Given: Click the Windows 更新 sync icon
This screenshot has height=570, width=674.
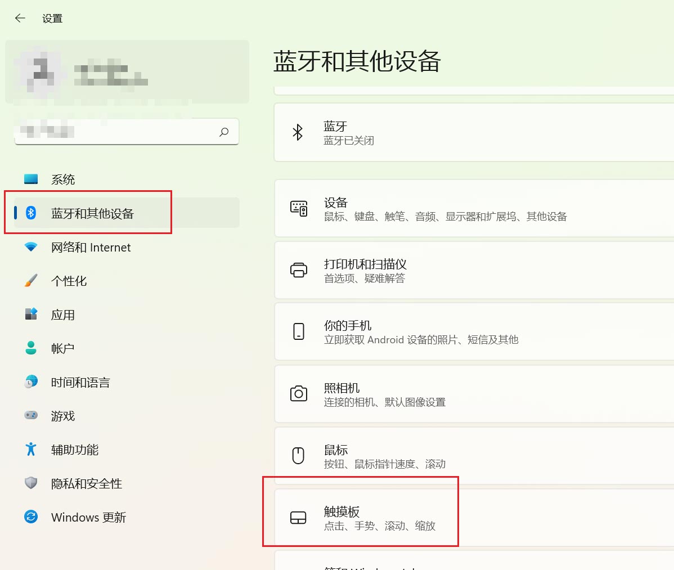Looking at the screenshot, I should [x=31, y=517].
